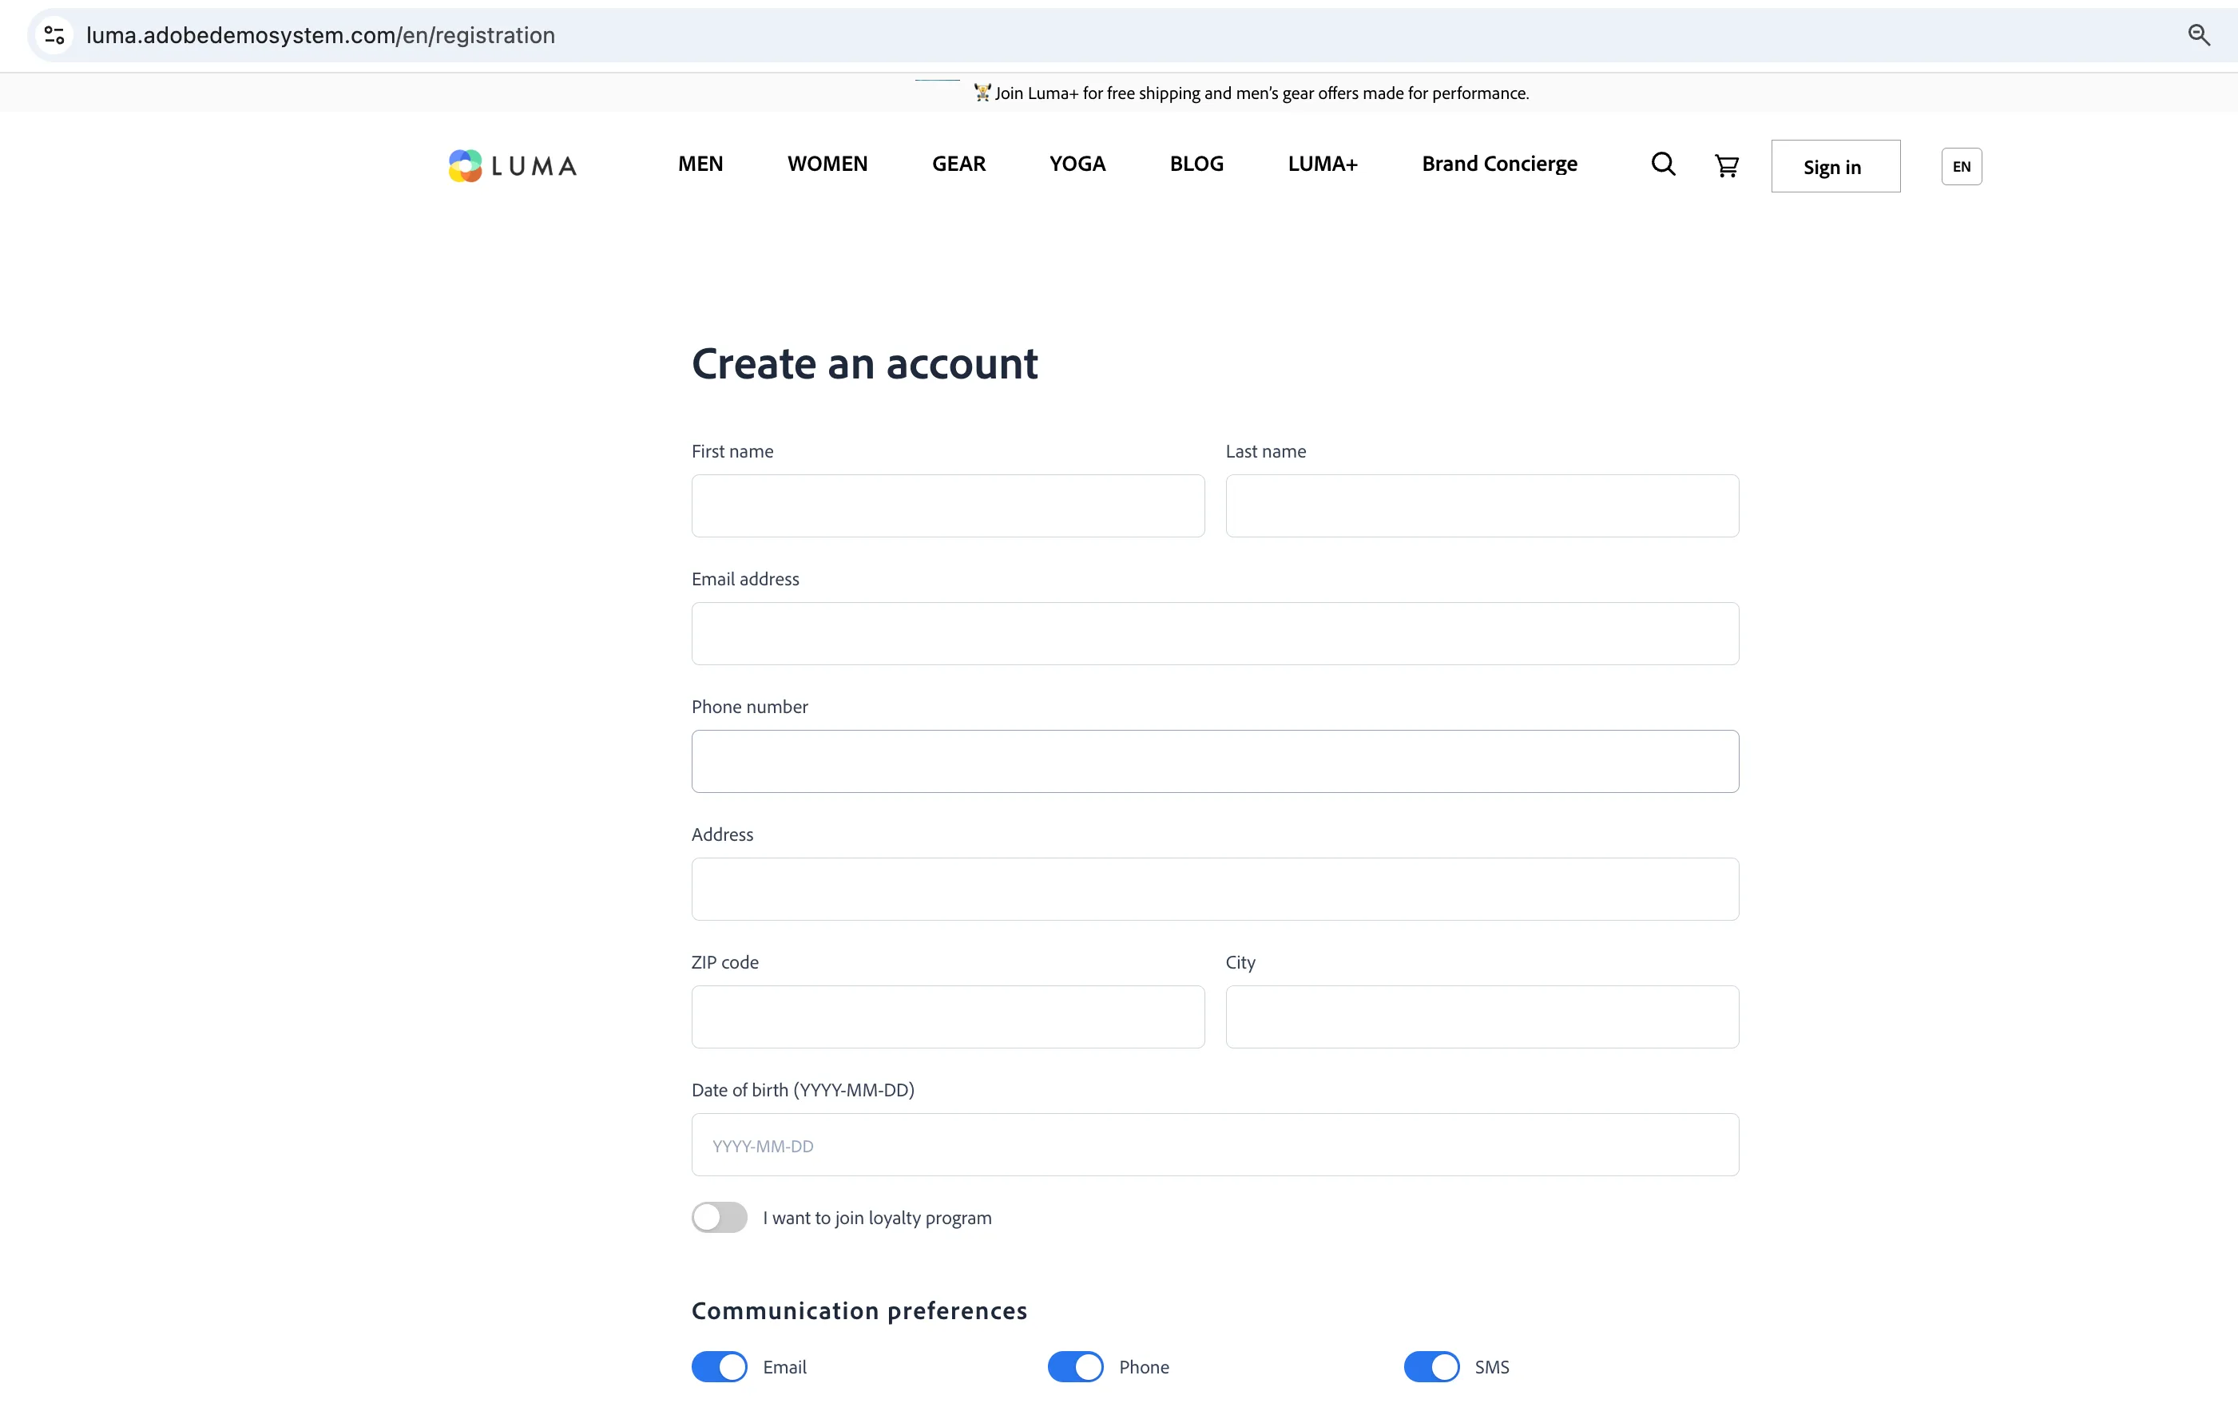Image resolution: width=2238 pixels, height=1407 pixels.
Task: Click the 'Create an account' heading
Action: [x=864, y=363]
